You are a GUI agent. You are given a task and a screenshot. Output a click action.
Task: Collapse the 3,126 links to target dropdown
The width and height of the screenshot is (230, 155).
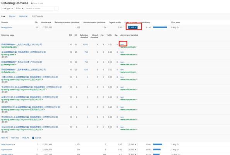[x=133, y=27]
